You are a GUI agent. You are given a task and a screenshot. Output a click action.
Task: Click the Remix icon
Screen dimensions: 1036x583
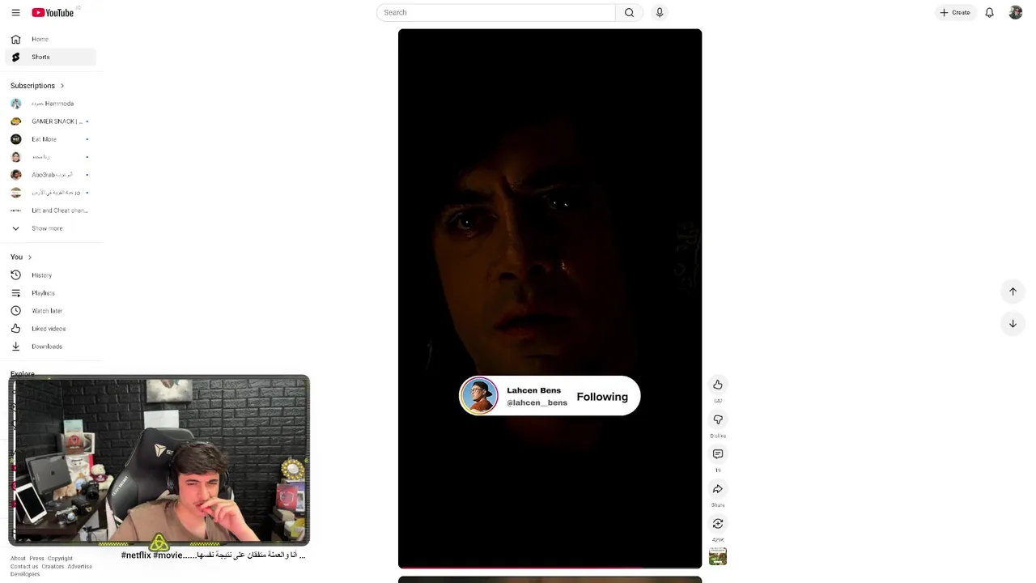718,524
